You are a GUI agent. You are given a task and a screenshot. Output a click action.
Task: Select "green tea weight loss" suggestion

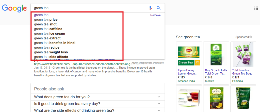click(x=51, y=52)
